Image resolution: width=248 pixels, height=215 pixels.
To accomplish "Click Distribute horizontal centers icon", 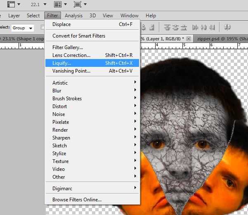I will tap(203, 27).
